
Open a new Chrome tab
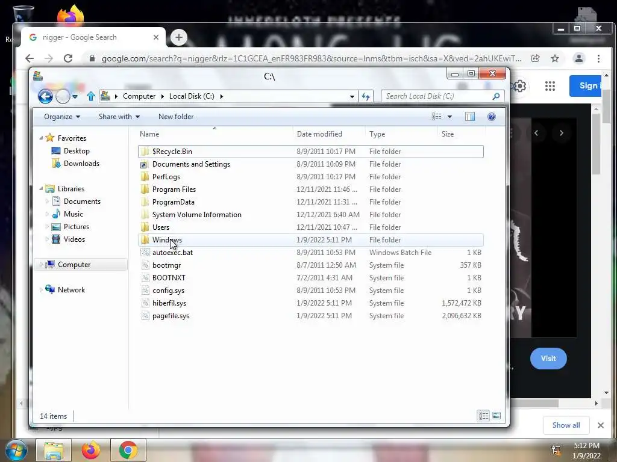pos(178,37)
